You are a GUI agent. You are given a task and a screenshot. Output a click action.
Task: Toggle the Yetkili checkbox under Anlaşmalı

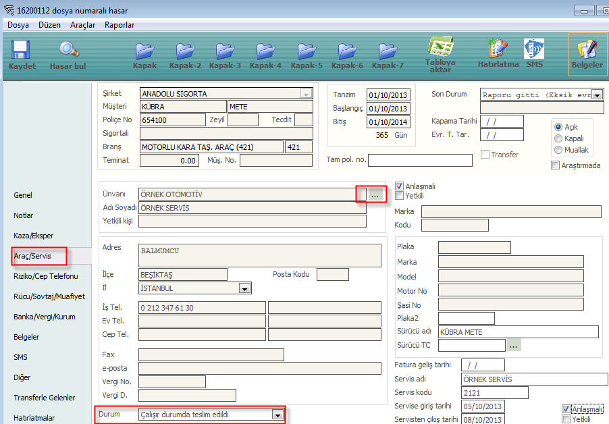(x=400, y=196)
